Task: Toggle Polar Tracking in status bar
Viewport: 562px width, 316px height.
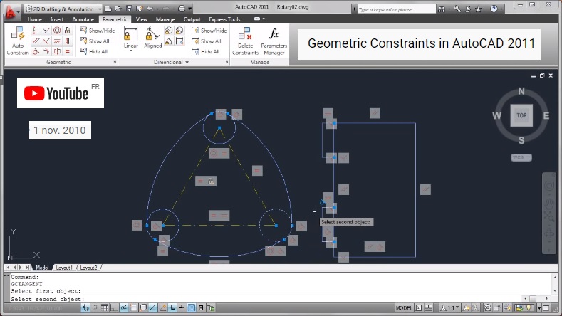Action: tap(124, 307)
